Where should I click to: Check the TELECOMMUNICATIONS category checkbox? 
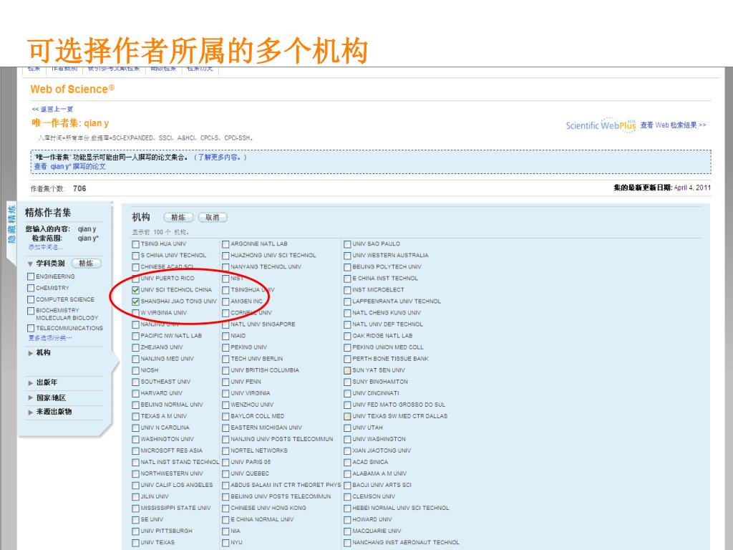(31, 328)
